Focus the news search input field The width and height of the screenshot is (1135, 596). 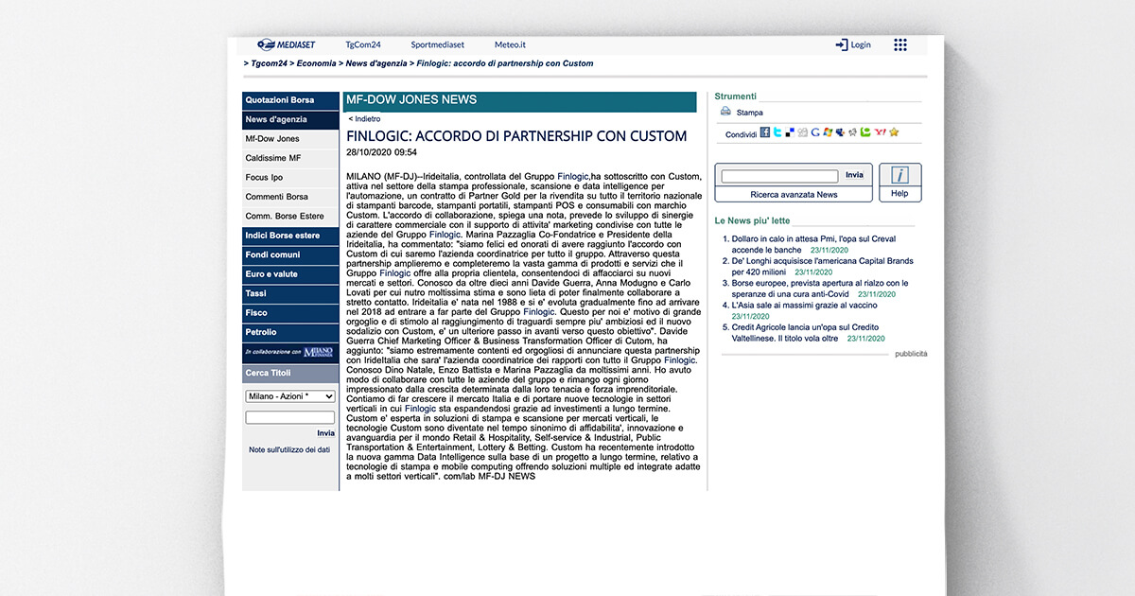coord(779,176)
